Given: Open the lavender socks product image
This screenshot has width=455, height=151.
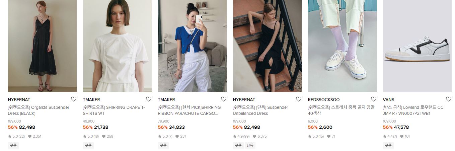Looking at the screenshot, I should click(x=343, y=46).
